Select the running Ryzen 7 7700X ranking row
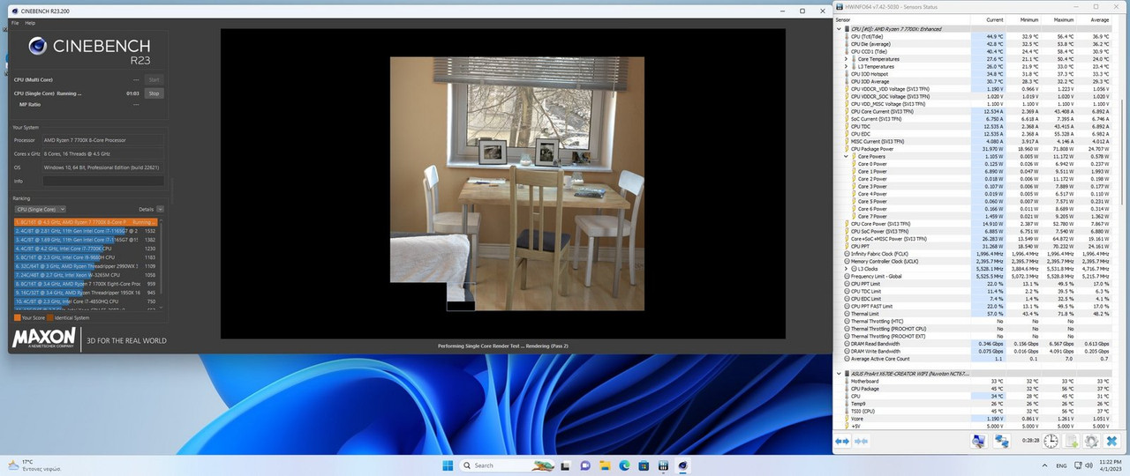 point(87,222)
